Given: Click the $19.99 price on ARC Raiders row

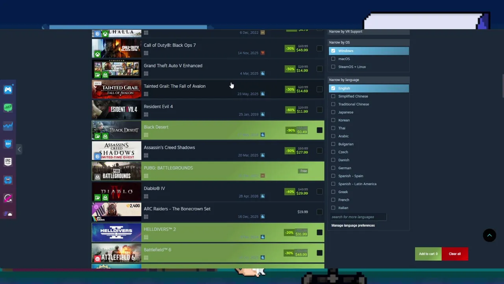Looking at the screenshot, I should point(302,212).
